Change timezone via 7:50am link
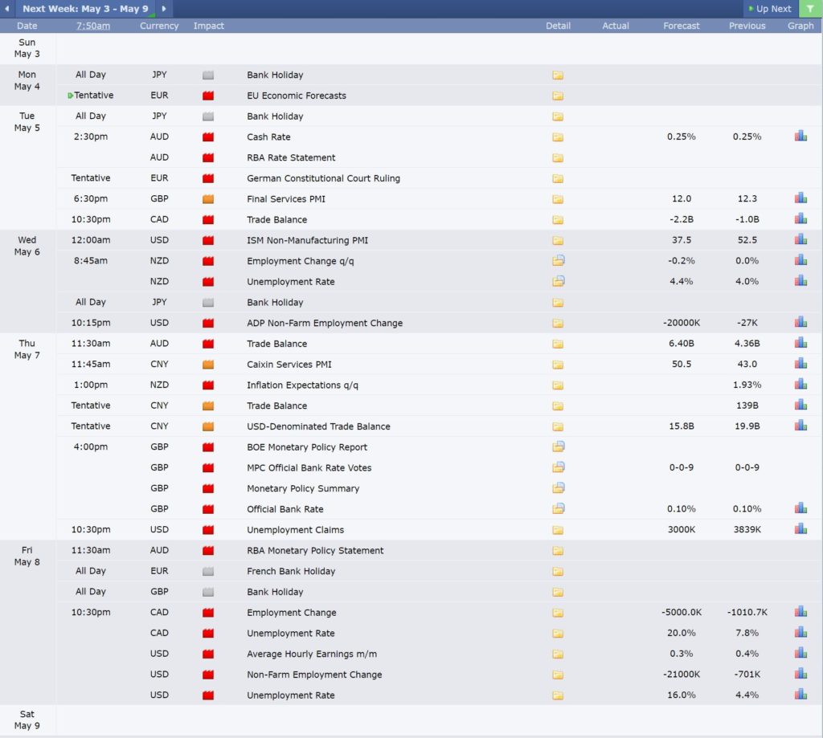Image resolution: width=823 pixels, height=738 pixels. 93,26
